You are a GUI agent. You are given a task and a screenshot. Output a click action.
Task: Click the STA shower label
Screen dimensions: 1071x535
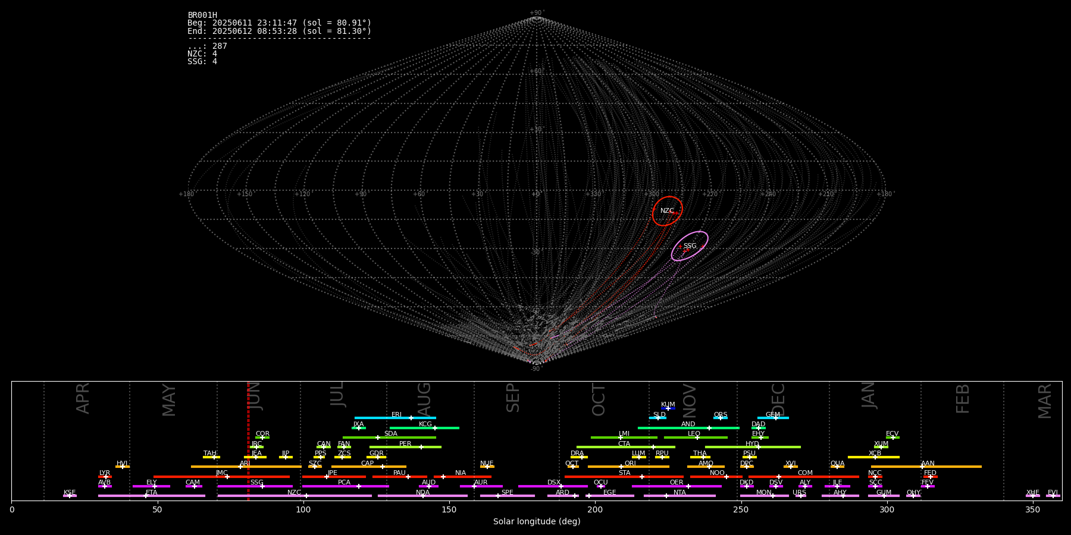624,473
